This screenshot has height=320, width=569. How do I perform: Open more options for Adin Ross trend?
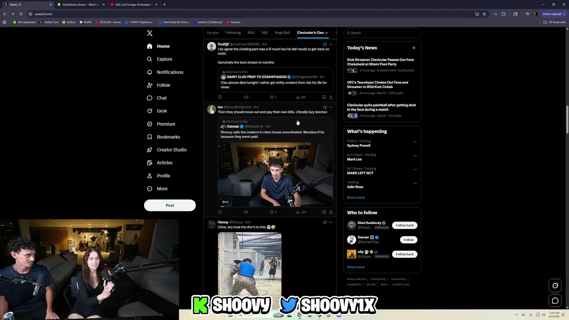(x=415, y=183)
